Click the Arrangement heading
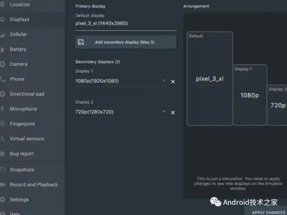This screenshot has width=287, height=215. (196, 6)
